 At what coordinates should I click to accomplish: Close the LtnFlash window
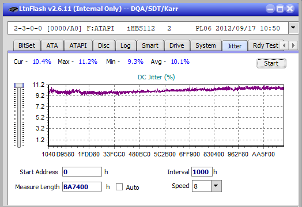[x=290, y=9]
